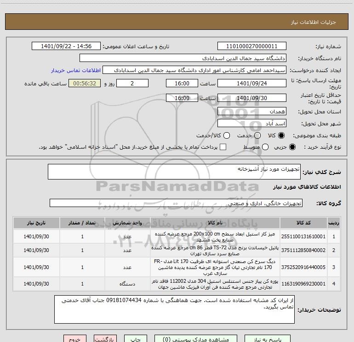This screenshot has width=354, height=342.
Task: Click the شماره نیاز field 1101000270000011
Action: click(x=252, y=46)
